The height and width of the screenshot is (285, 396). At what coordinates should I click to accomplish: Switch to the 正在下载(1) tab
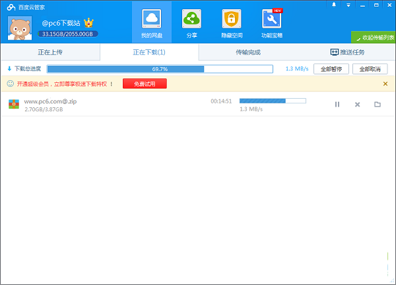point(149,52)
